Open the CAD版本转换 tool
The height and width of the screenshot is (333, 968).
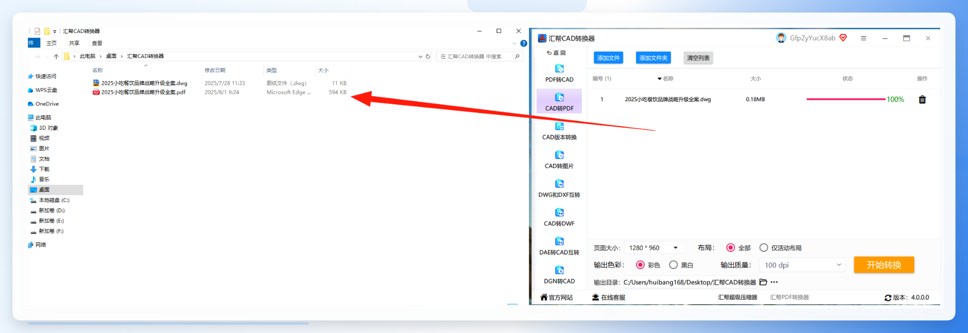559,131
